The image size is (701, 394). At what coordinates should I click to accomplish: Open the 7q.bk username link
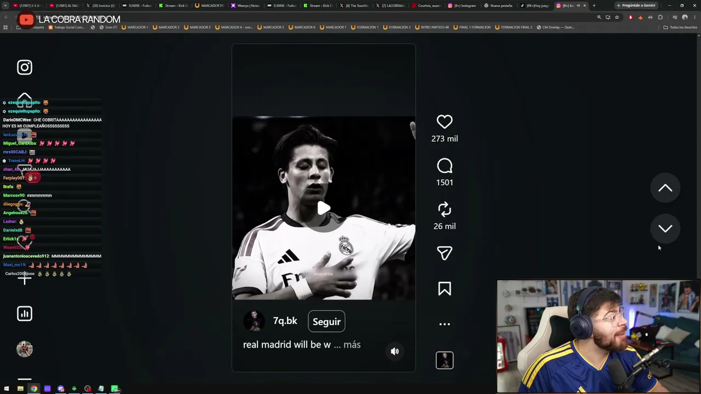pos(285,321)
